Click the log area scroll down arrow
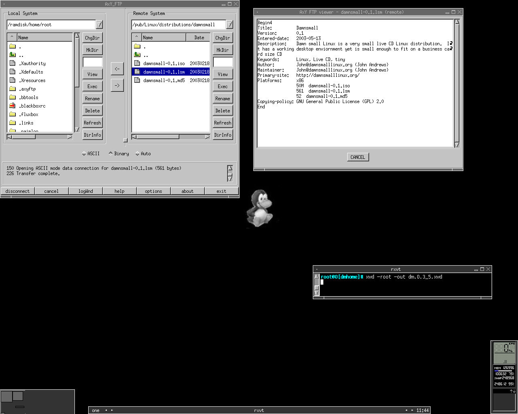518x414 pixels. point(230,178)
